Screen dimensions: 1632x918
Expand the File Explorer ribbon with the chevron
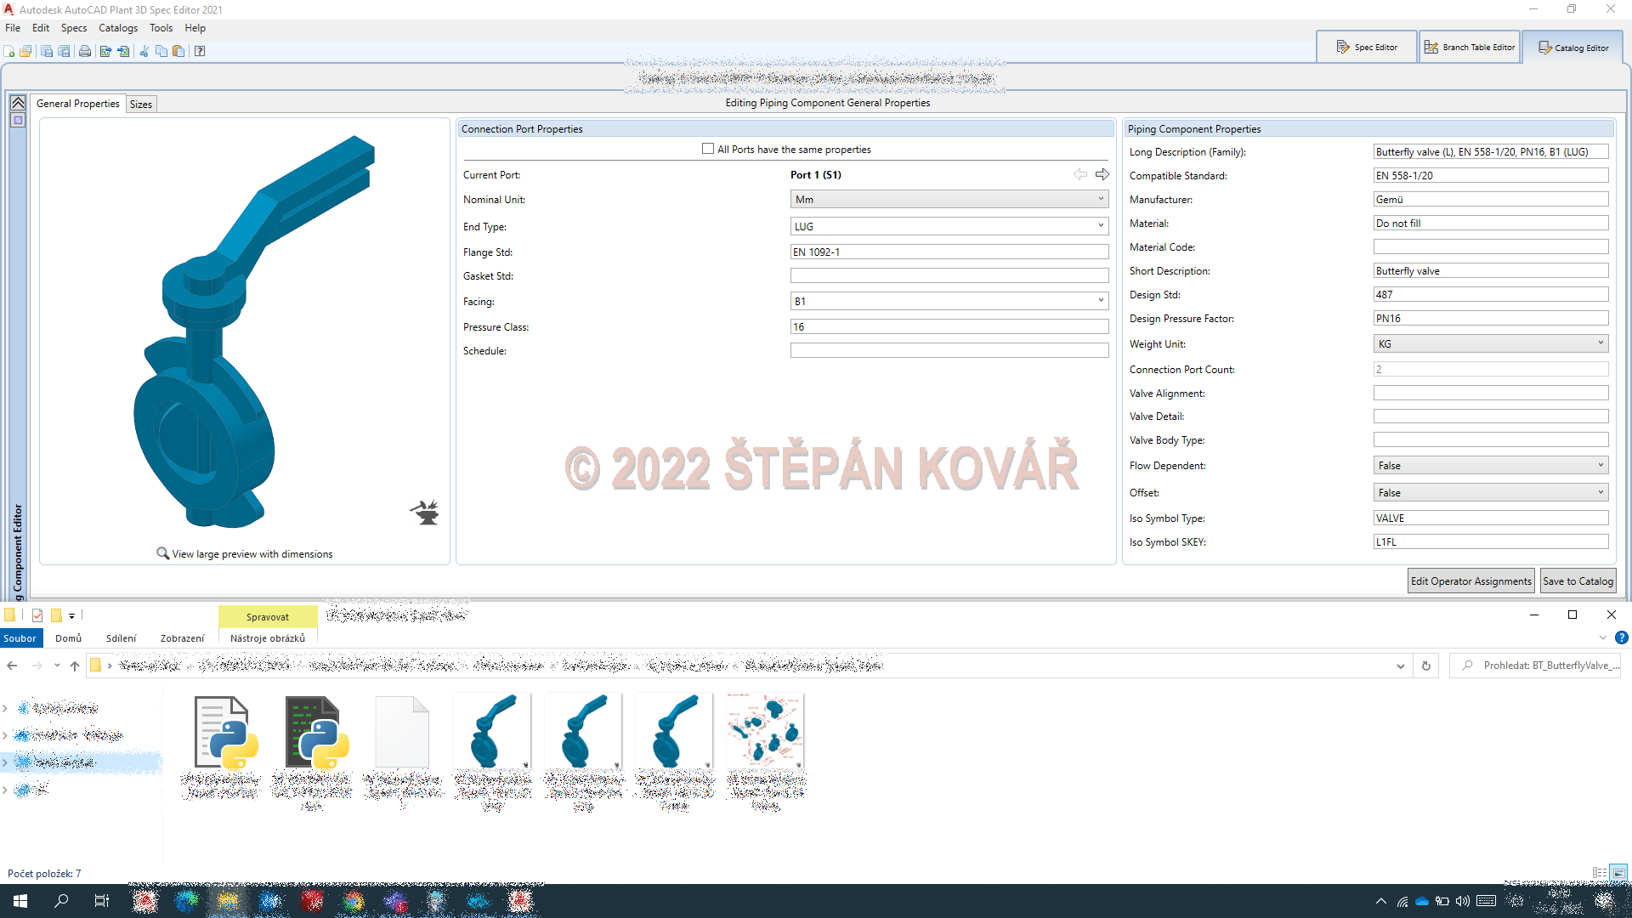pyautogui.click(x=1603, y=637)
